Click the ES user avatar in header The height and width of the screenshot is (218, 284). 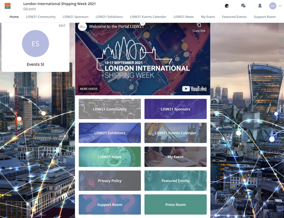pos(273,6)
